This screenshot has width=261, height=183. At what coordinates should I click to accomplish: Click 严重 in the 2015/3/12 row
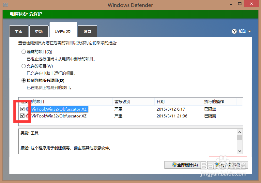coord(118,109)
